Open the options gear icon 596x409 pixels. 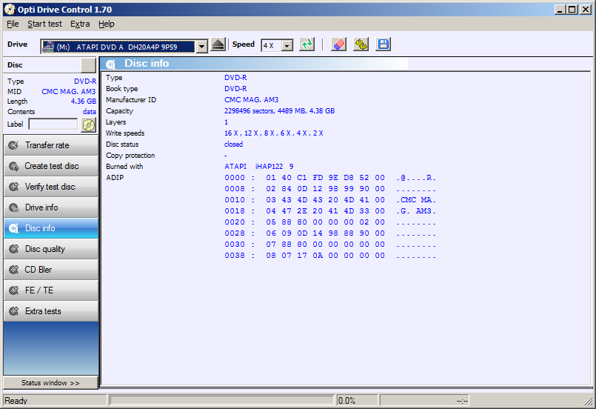coord(361,44)
